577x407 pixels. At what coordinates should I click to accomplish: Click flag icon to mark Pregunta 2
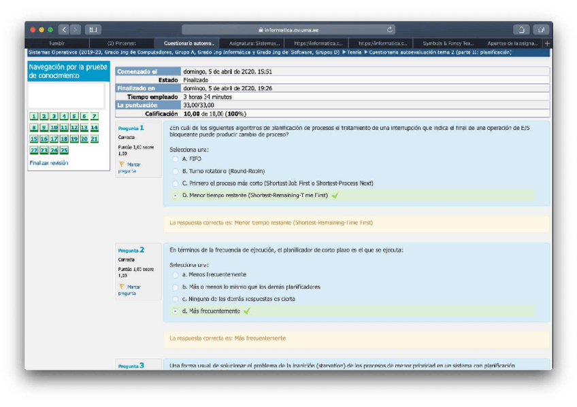coord(122,287)
